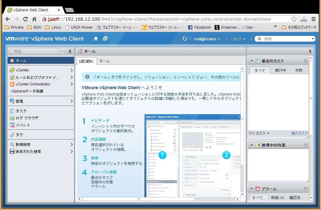The height and width of the screenshot is (210, 321).
Task: Open vSphereデータ保護 in navigator
Action: point(27,91)
